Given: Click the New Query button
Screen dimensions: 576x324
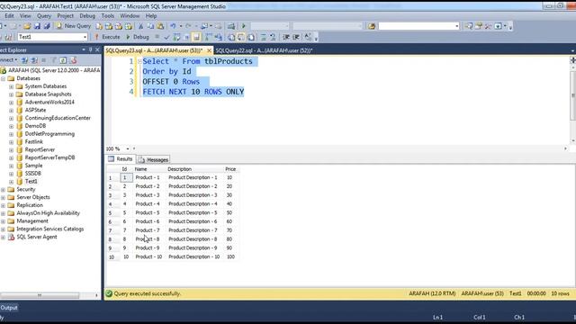Looking at the screenshot, I should [74, 26].
